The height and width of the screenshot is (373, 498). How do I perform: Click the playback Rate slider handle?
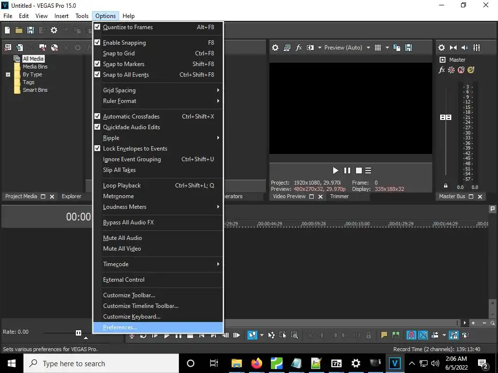point(78,333)
